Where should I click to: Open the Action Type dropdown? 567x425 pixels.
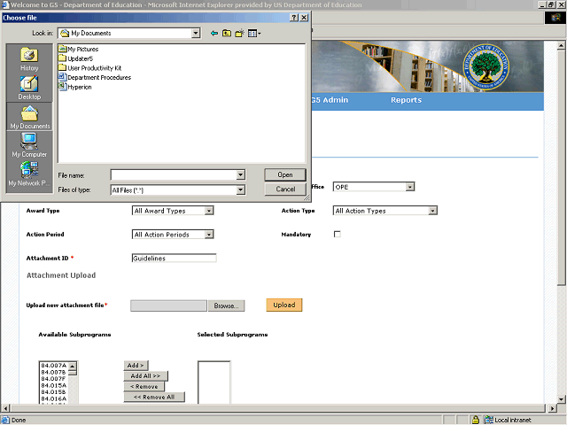[385, 211]
